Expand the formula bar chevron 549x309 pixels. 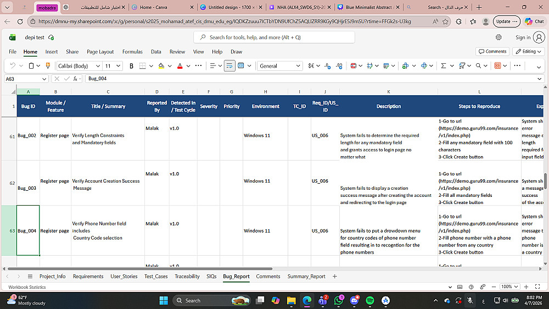point(540,79)
